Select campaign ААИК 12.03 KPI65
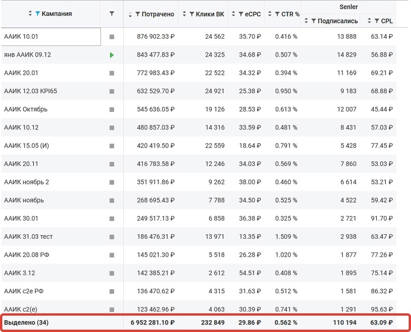The image size is (411, 332). coord(31,91)
